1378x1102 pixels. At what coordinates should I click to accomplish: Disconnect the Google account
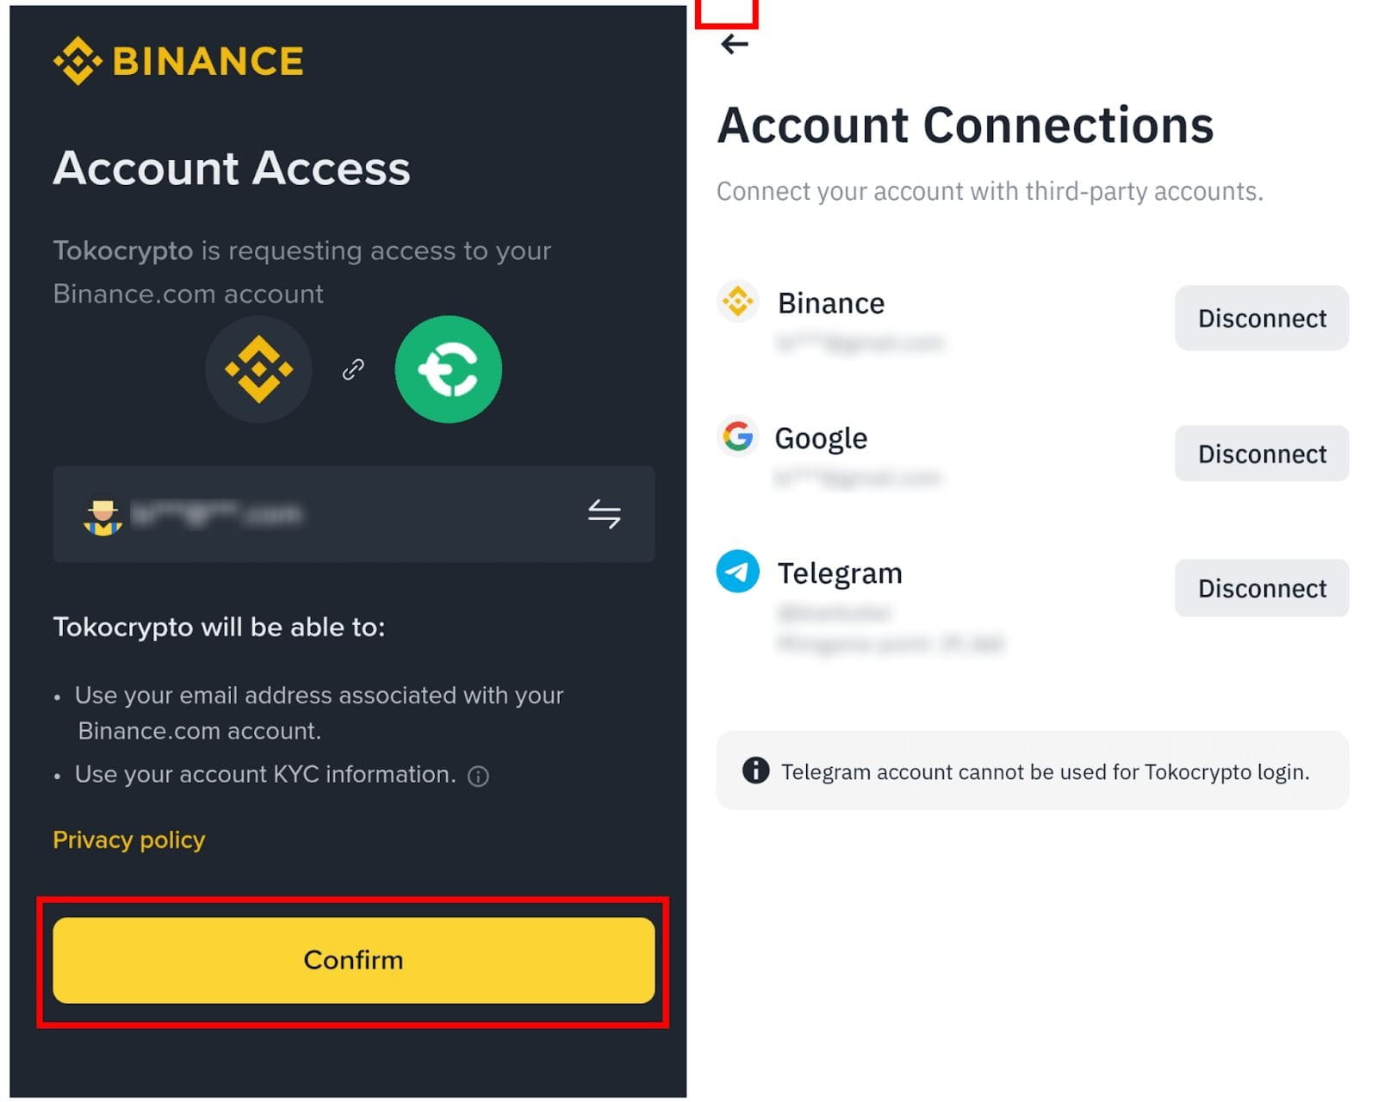click(x=1262, y=454)
